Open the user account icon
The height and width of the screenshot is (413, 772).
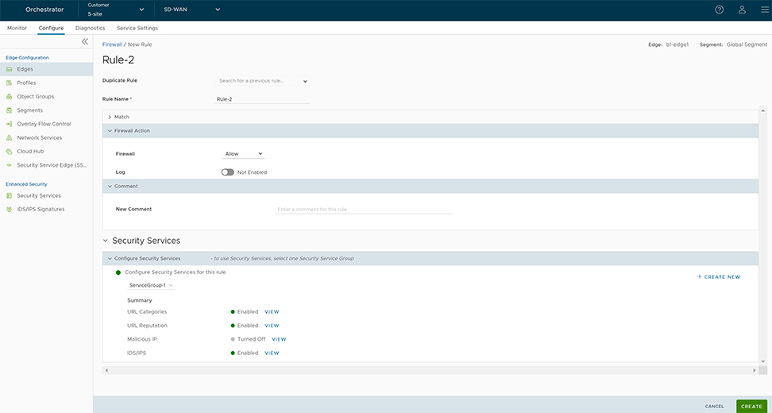742,10
